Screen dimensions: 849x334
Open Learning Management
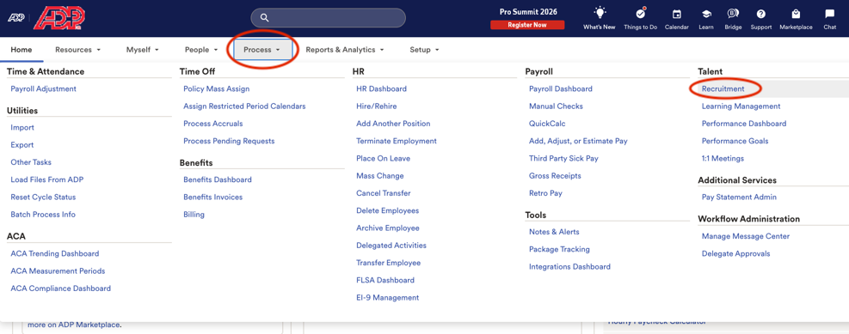(741, 106)
